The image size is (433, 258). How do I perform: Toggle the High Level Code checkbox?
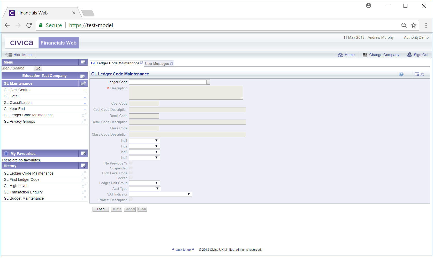(x=131, y=173)
